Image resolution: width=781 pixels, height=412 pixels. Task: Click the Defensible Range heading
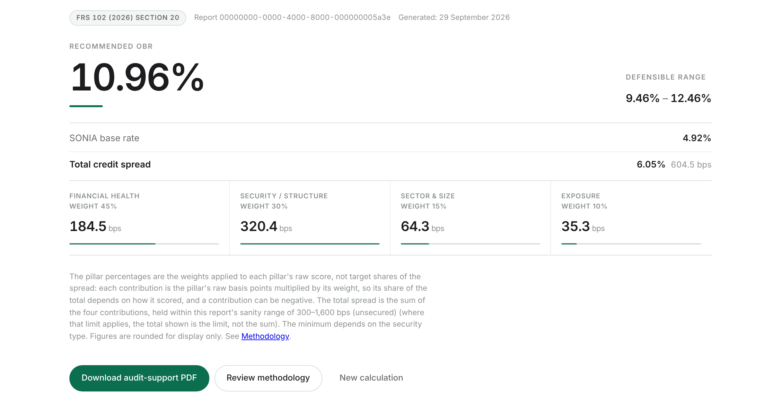666,77
